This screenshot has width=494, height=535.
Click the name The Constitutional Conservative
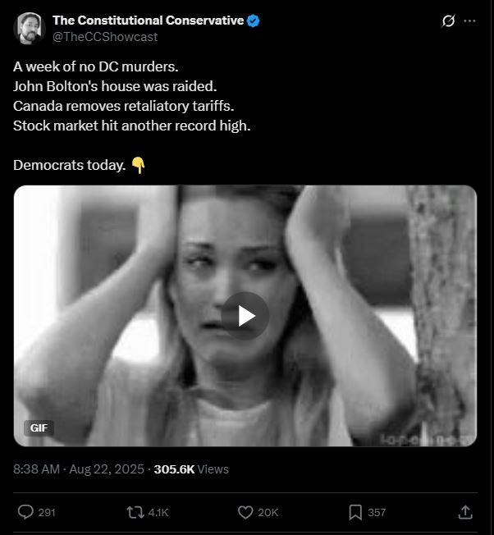pyautogui.click(x=148, y=21)
